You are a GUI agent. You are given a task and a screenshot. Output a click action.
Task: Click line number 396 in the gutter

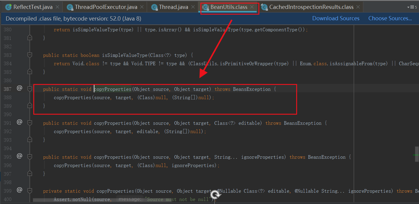pyautogui.click(x=8, y=166)
